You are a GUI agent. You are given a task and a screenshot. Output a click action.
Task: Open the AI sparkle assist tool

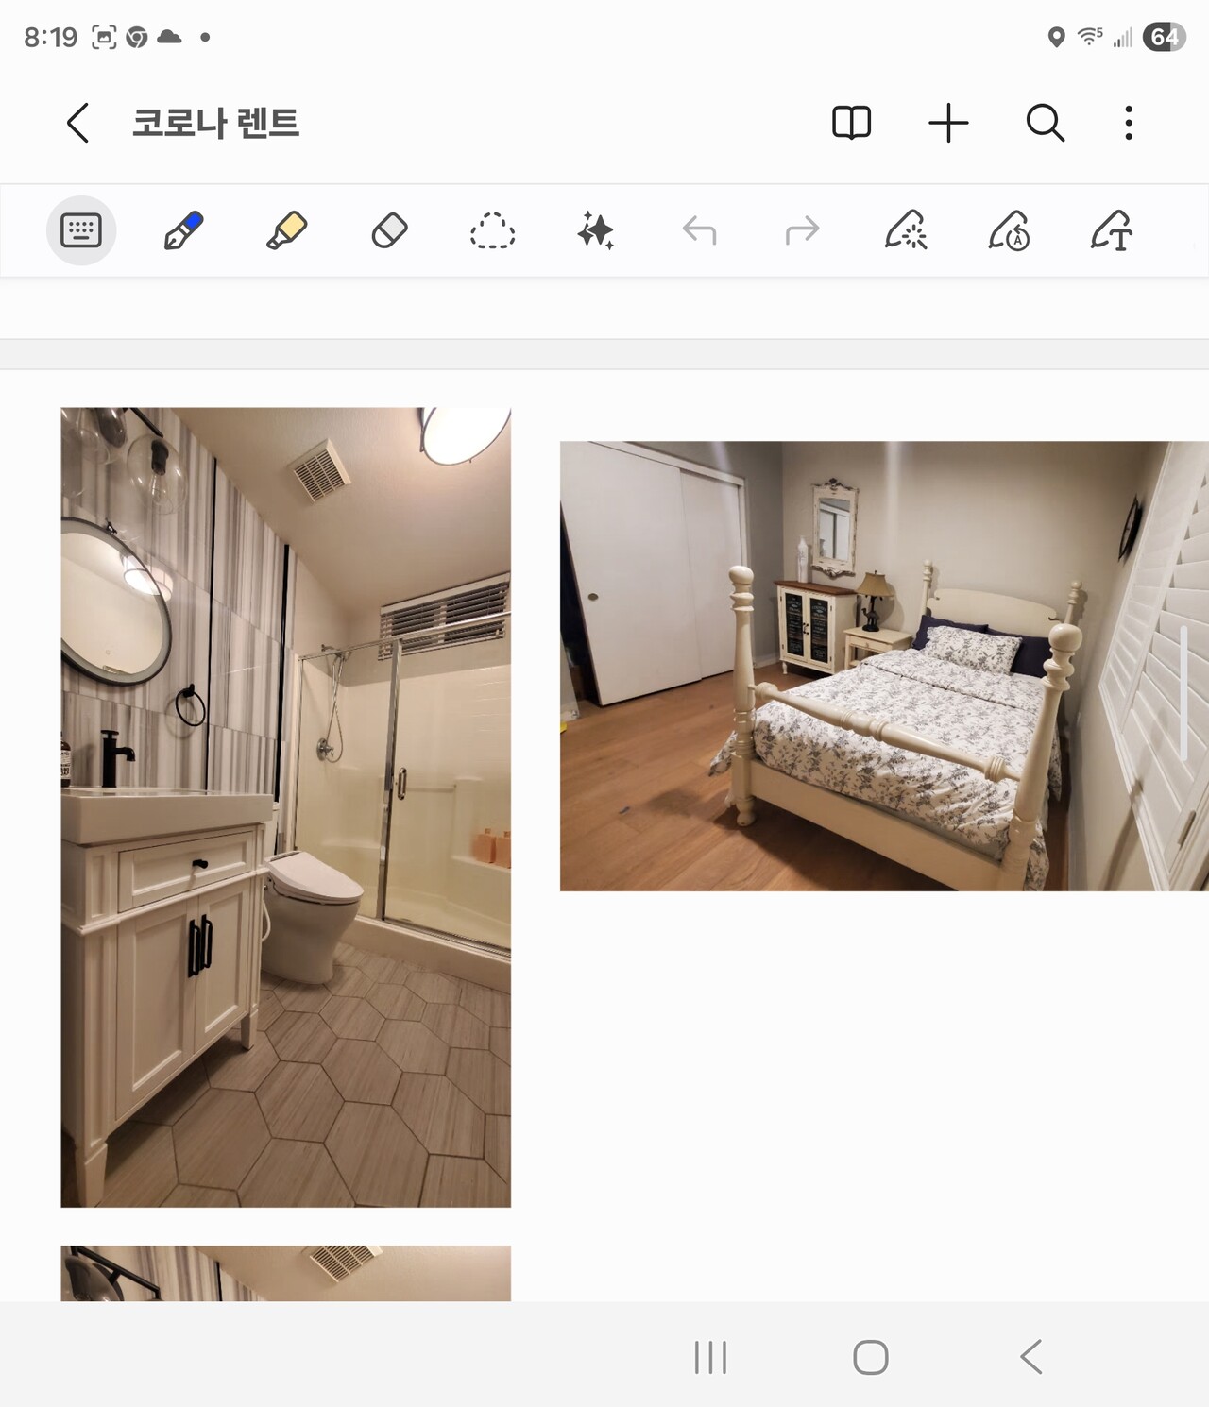point(596,230)
